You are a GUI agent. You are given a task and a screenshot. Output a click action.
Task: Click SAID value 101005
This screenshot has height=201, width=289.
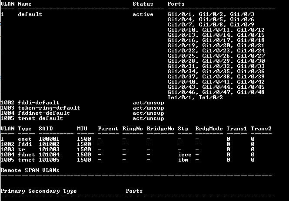49,160
